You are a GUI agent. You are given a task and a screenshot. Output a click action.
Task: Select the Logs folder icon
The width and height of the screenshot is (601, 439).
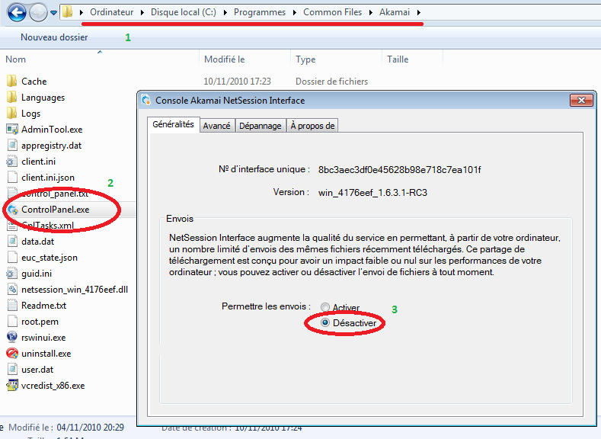click(x=12, y=113)
